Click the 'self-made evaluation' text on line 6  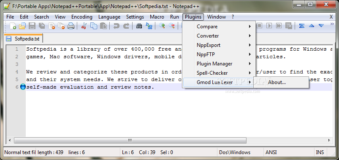coord(60,87)
